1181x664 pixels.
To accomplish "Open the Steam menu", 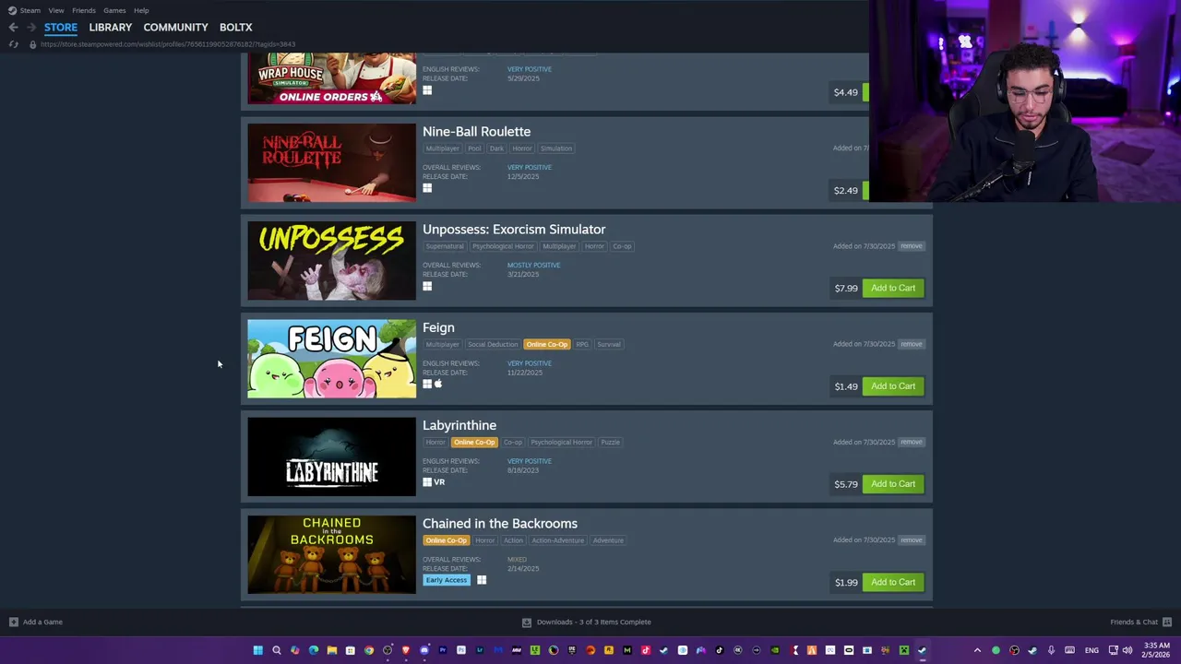I will coord(30,10).
